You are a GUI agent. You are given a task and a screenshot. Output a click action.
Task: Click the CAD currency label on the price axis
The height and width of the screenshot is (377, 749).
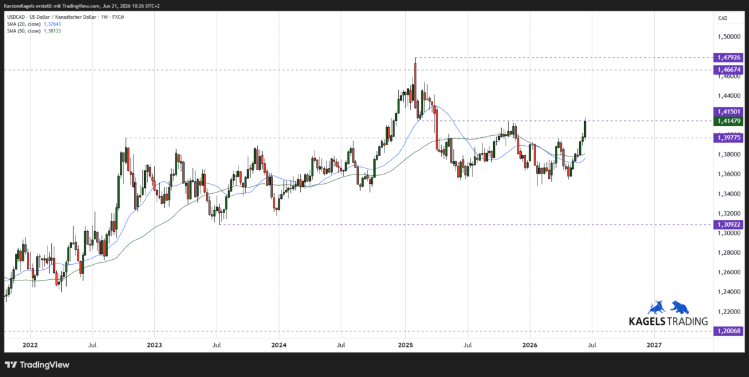click(723, 19)
